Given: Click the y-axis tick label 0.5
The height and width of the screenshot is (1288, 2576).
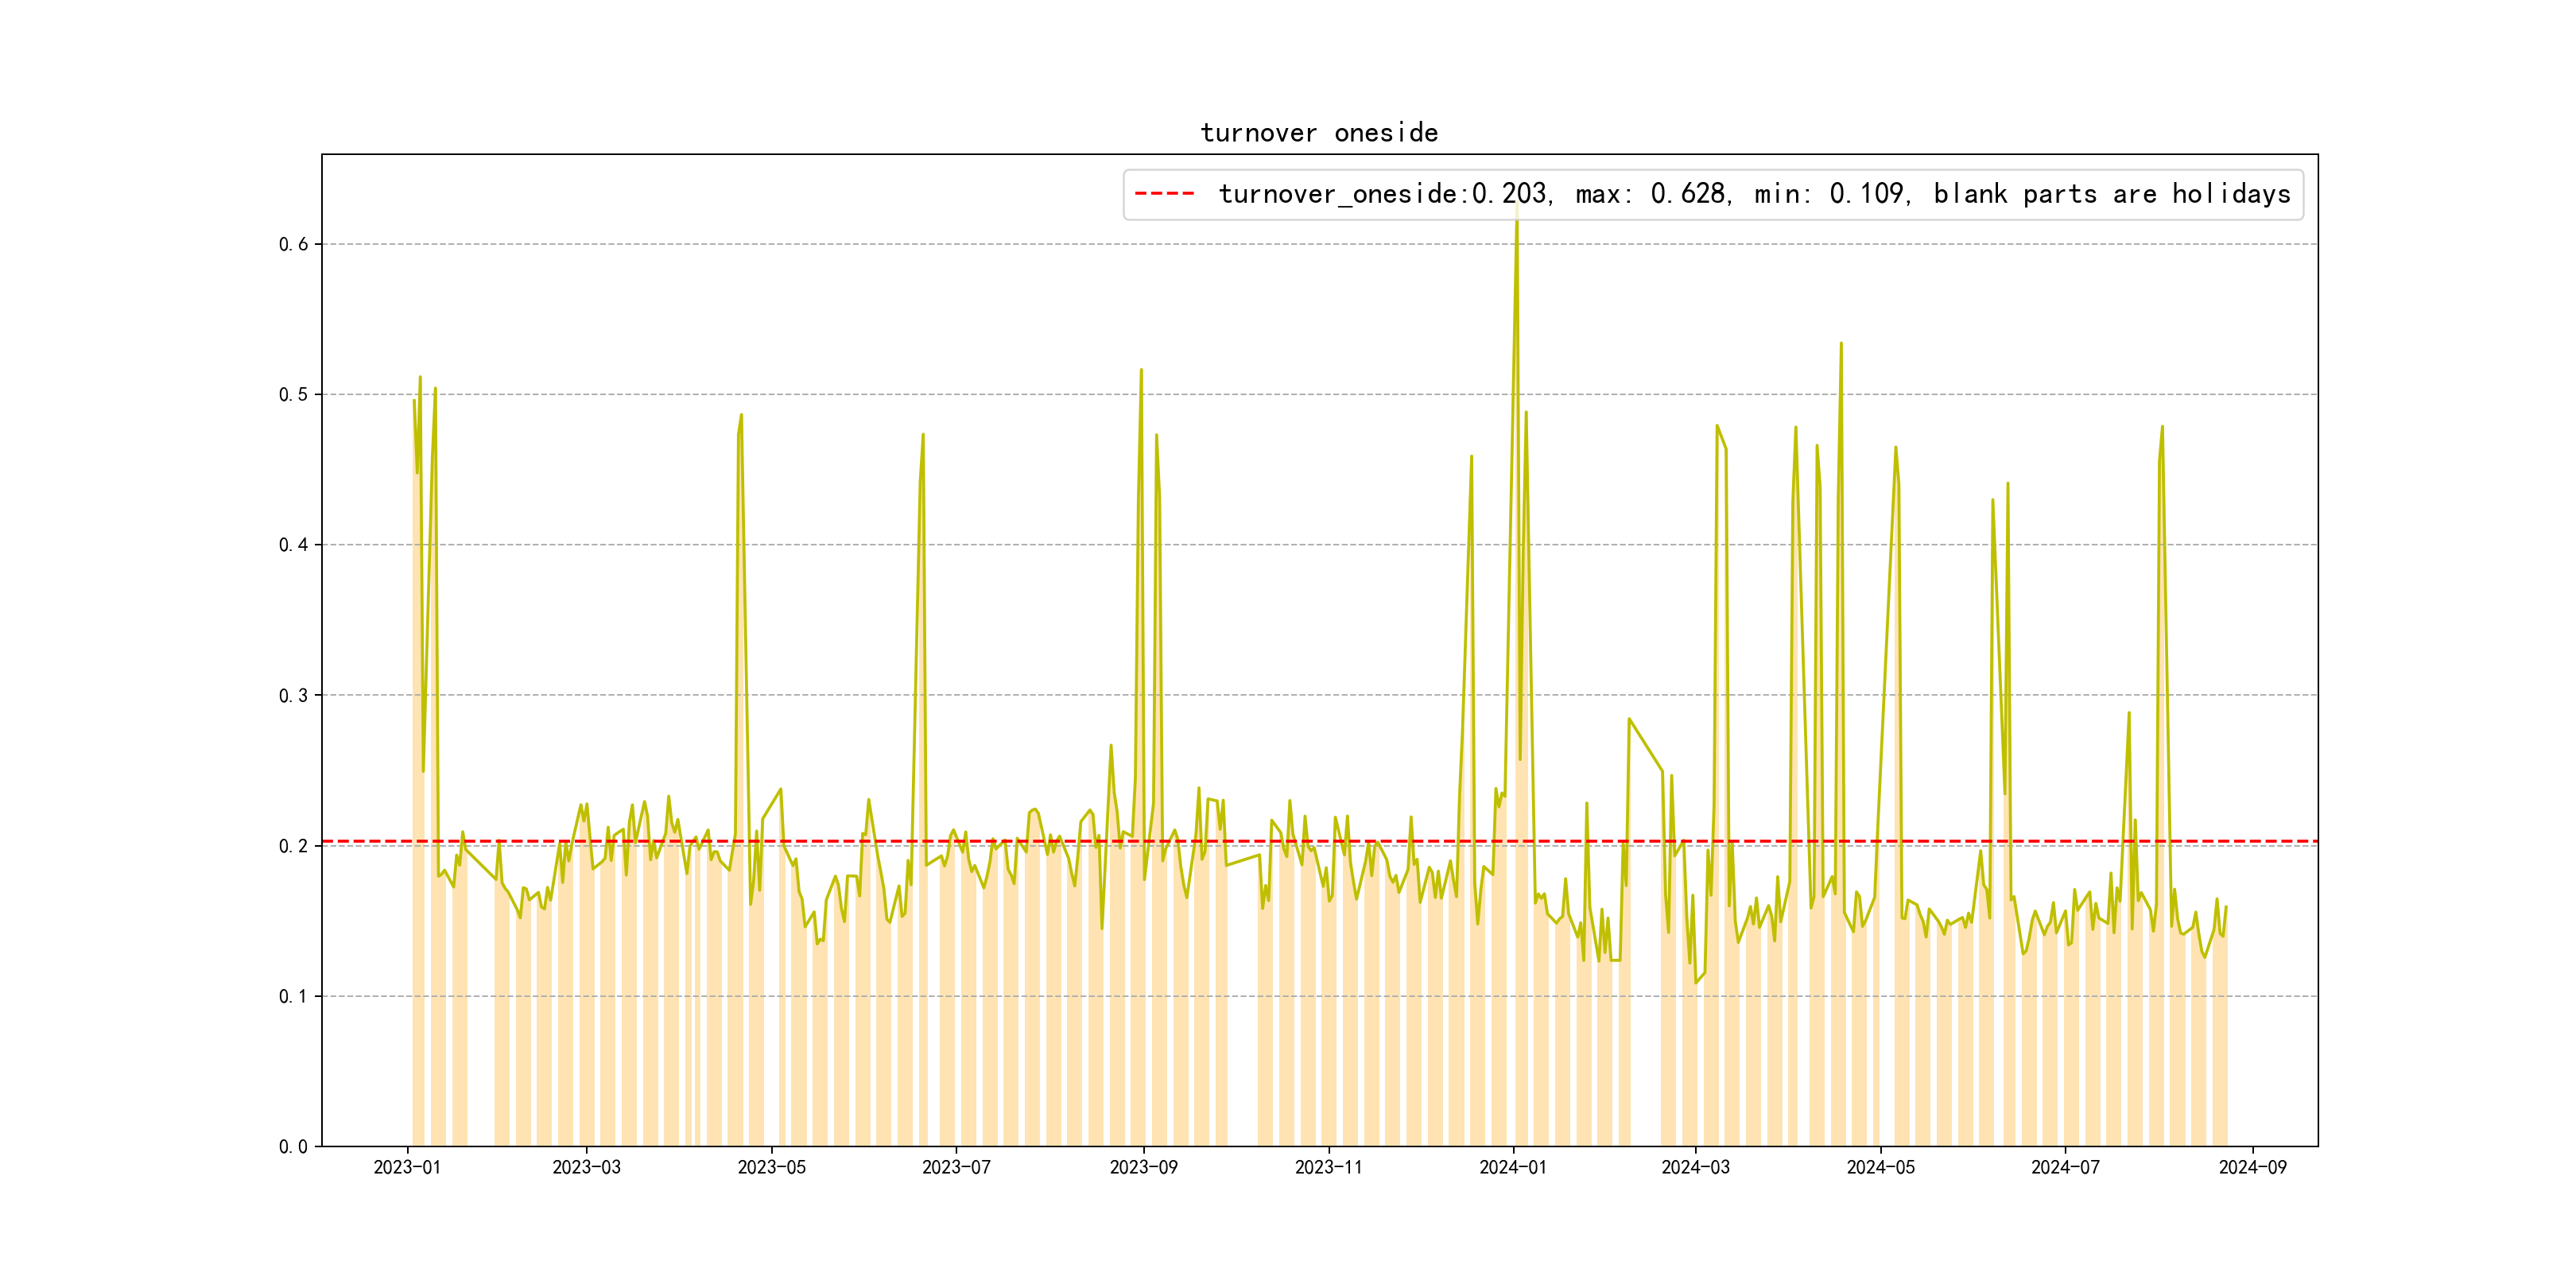Looking at the screenshot, I should click(293, 395).
